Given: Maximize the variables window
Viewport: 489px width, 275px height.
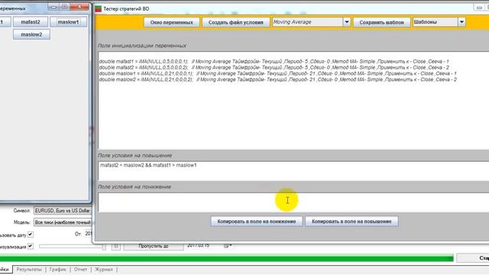Looking at the screenshot, I should pyautogui.click(x=64, y=7).
